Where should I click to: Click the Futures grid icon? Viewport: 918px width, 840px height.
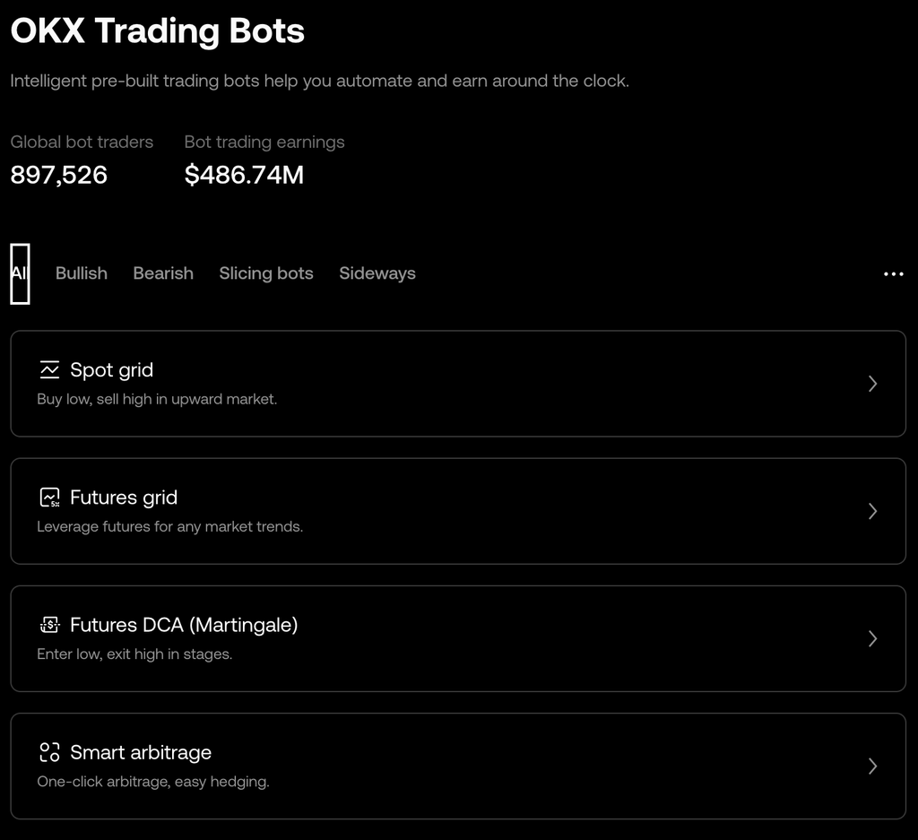(x=49, y=498)
